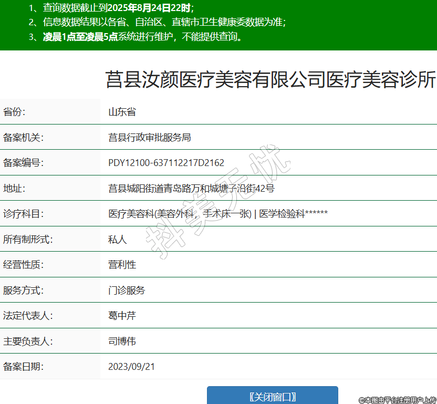
Task: Select the filing date 2023/09/21
Action: click(131, 366)
